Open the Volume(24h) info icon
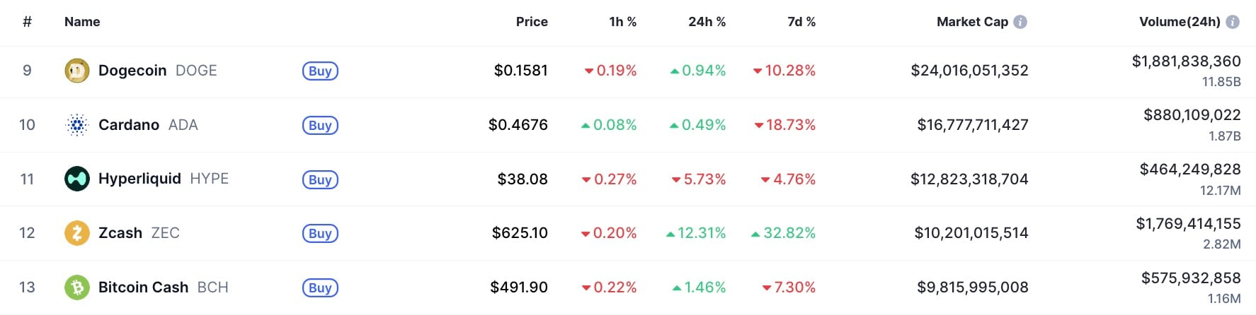The height and width of the screenshot is (315, 1256). (1233, 22)
